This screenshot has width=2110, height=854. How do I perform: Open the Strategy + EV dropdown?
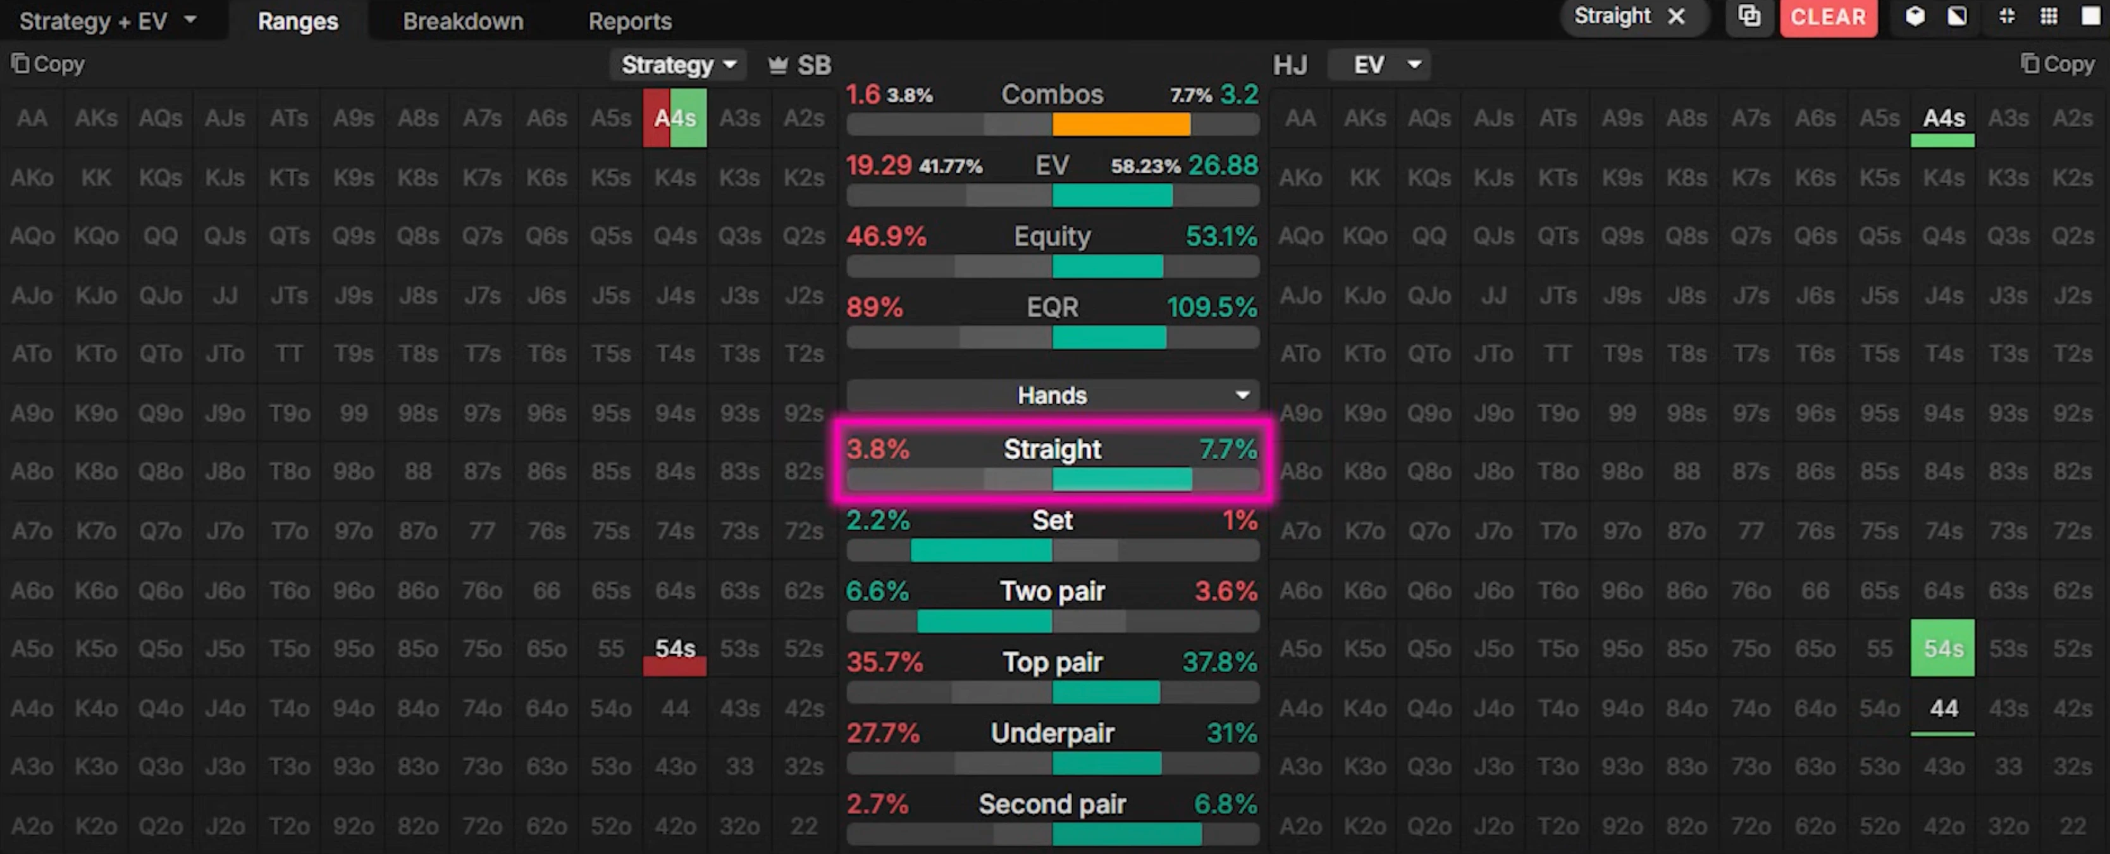[x=108, y=20]
